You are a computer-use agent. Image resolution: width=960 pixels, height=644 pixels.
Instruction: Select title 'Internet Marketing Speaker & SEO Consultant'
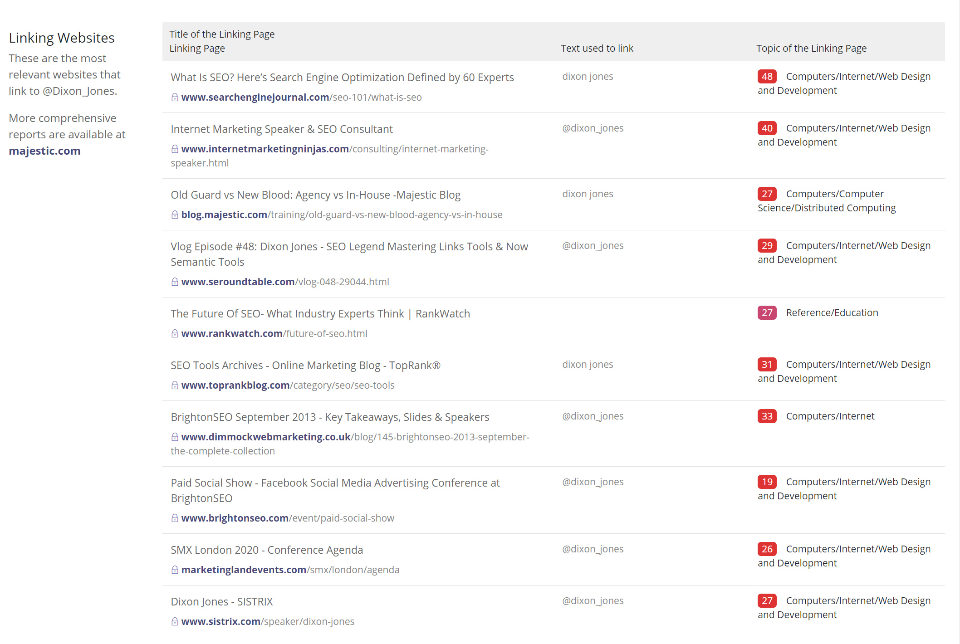[282, 129]
